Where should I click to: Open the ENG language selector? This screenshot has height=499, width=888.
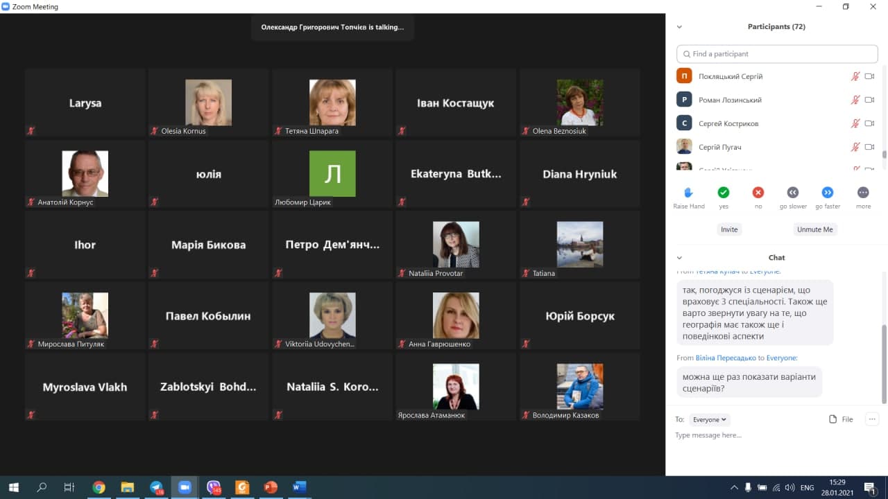pyautogui.click(x=807, y=488)
